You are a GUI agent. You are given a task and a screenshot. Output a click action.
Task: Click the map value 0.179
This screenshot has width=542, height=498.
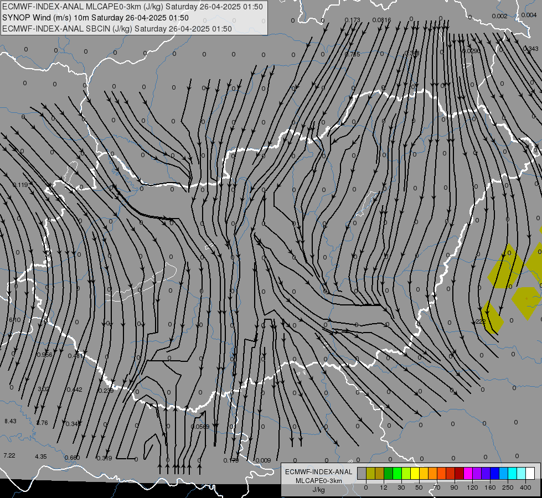[x=231, y=460]
